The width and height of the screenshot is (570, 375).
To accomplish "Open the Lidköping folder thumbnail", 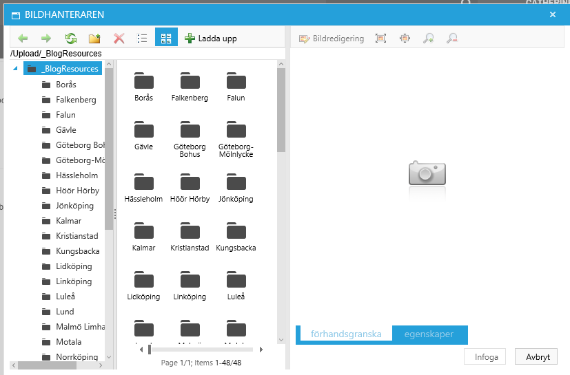I will [x=143, y=286].
